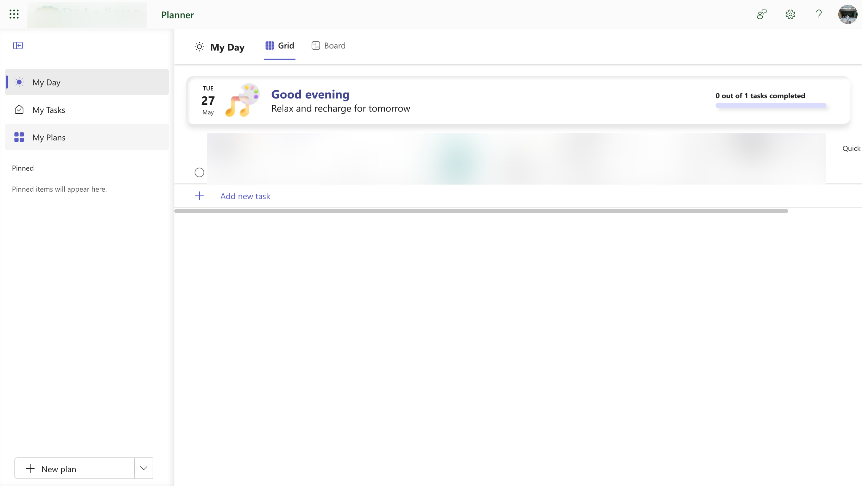Click the sun icon next to My Day title
Viewport: 862px width, 486px height.
[199, 47]
